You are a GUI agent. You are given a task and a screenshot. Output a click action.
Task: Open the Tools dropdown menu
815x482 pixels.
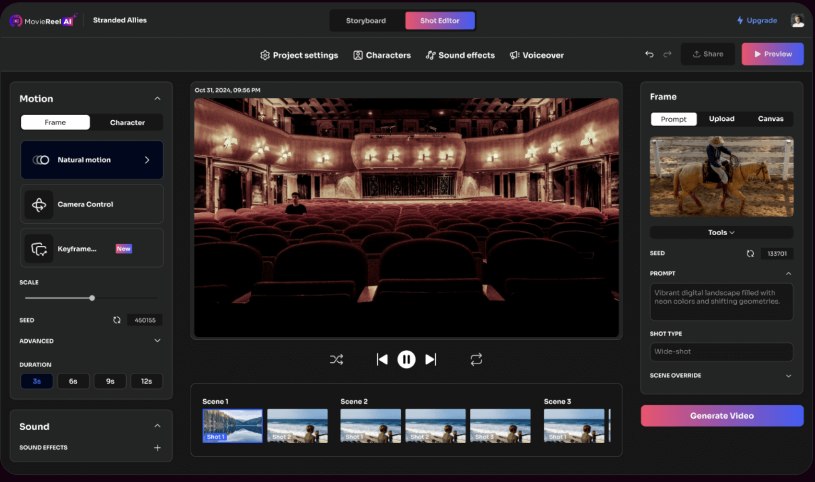click(721, 232)
